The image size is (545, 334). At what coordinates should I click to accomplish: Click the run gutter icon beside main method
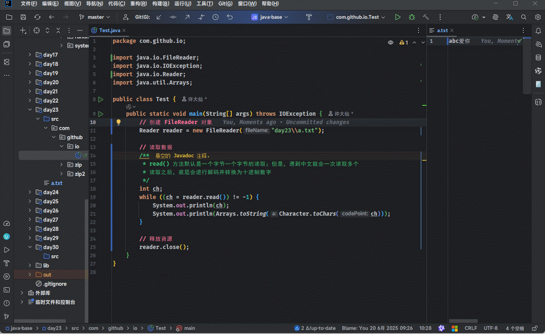tap(101, 114)
